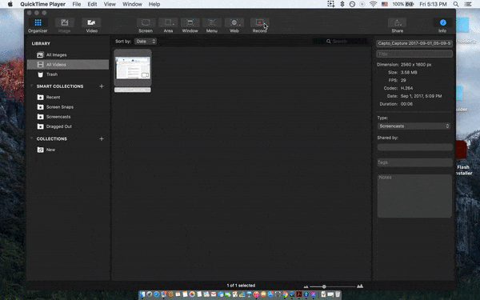Image resolution: width=480 pixels, height=300 pixels.
Task: Click the Capto menu bar status icon
Action: (x=331, y=4)
